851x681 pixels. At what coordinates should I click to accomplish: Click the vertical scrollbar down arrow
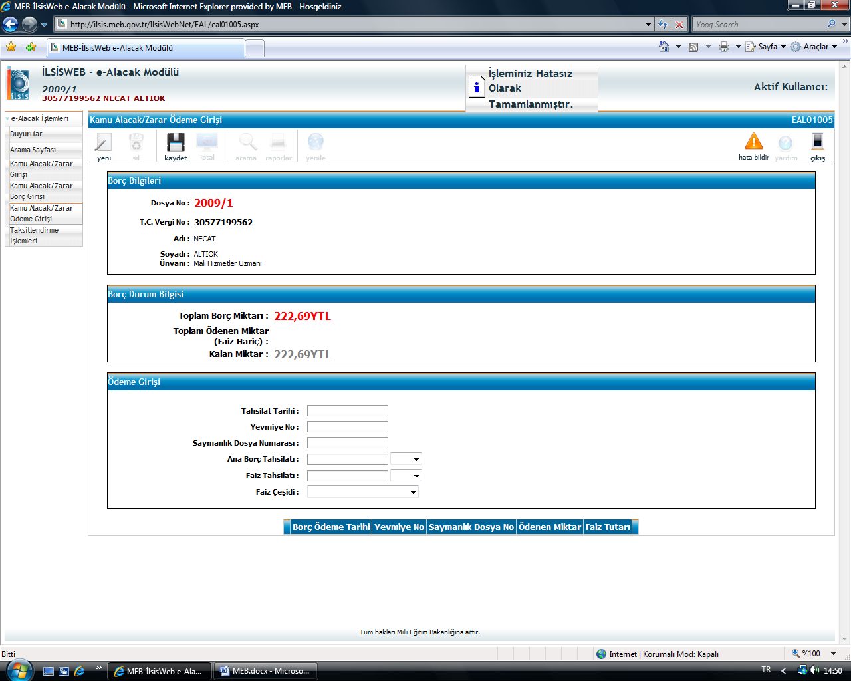click(845, 638)
